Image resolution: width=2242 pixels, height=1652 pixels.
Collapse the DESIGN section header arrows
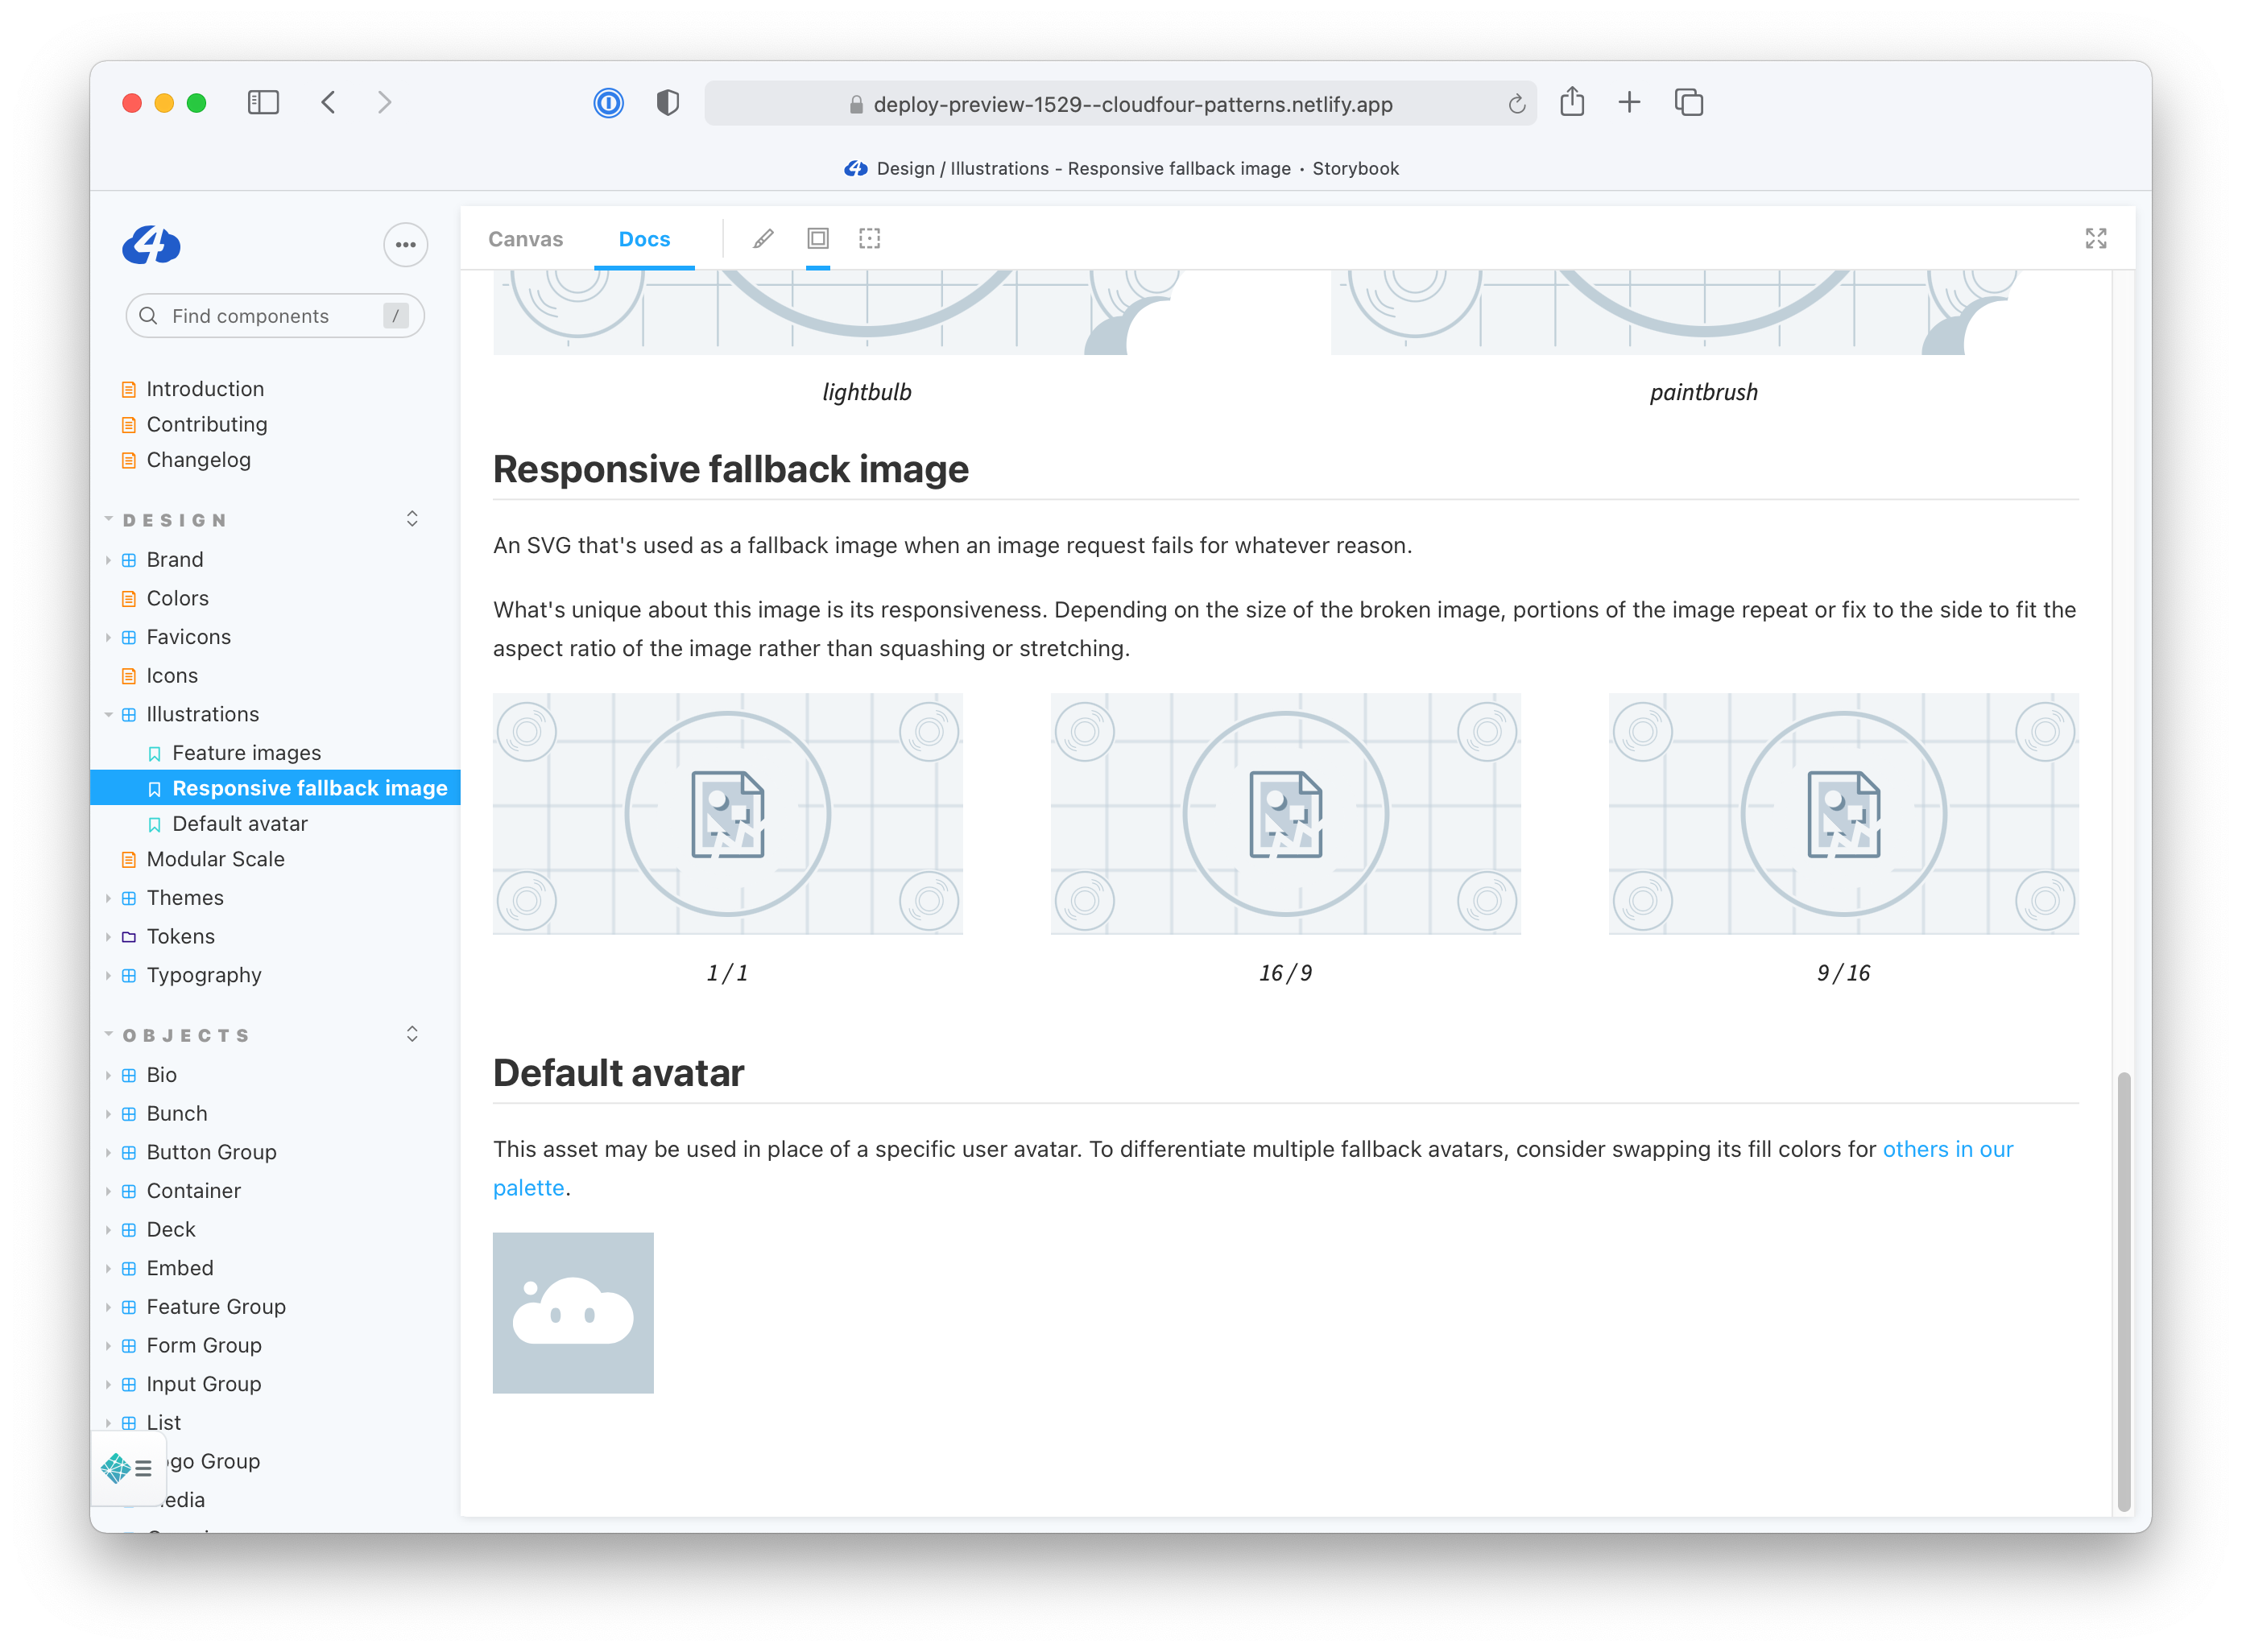pos(412,519)
